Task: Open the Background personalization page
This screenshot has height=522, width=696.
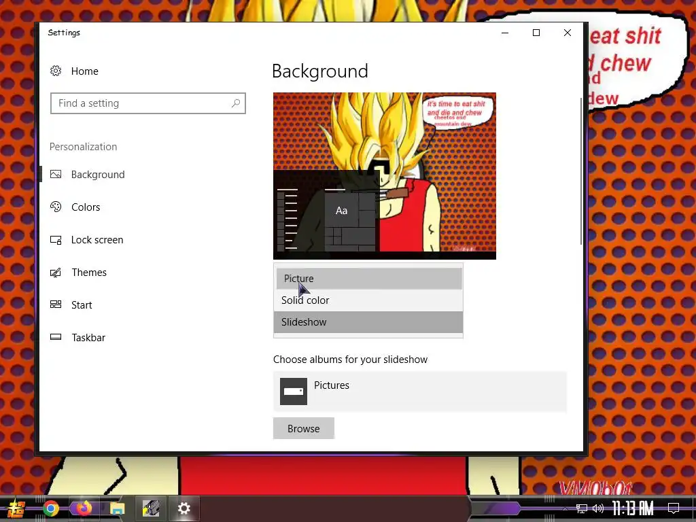Action: [98, 175]
